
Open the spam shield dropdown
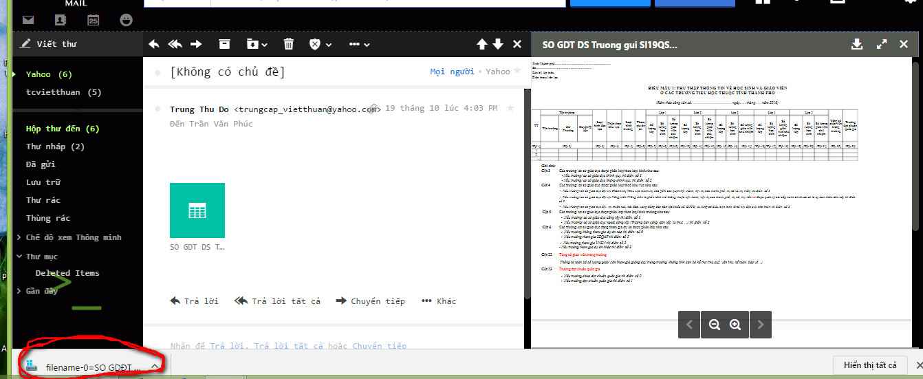point(320,44)
